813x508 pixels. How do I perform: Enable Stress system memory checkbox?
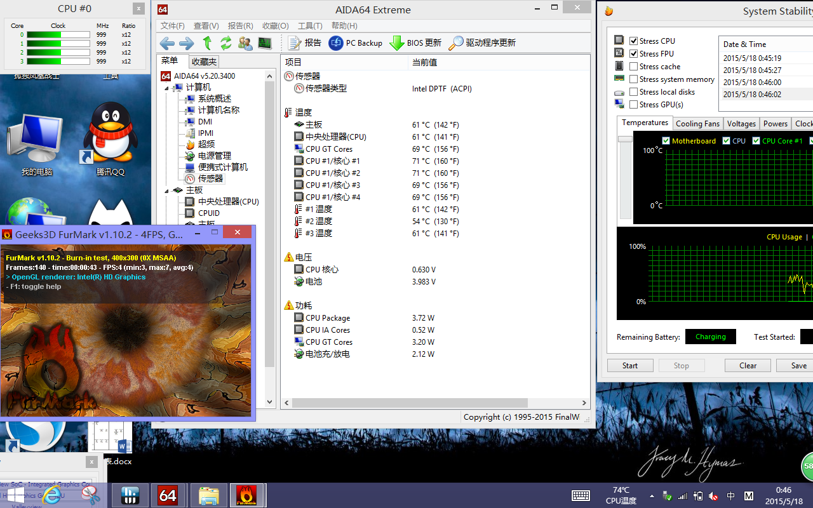633,79
